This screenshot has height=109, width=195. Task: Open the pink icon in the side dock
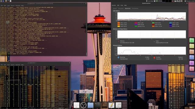(x=192, y=69)
